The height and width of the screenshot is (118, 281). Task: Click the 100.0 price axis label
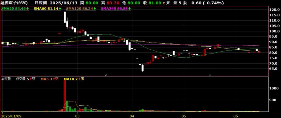point(275,31)
